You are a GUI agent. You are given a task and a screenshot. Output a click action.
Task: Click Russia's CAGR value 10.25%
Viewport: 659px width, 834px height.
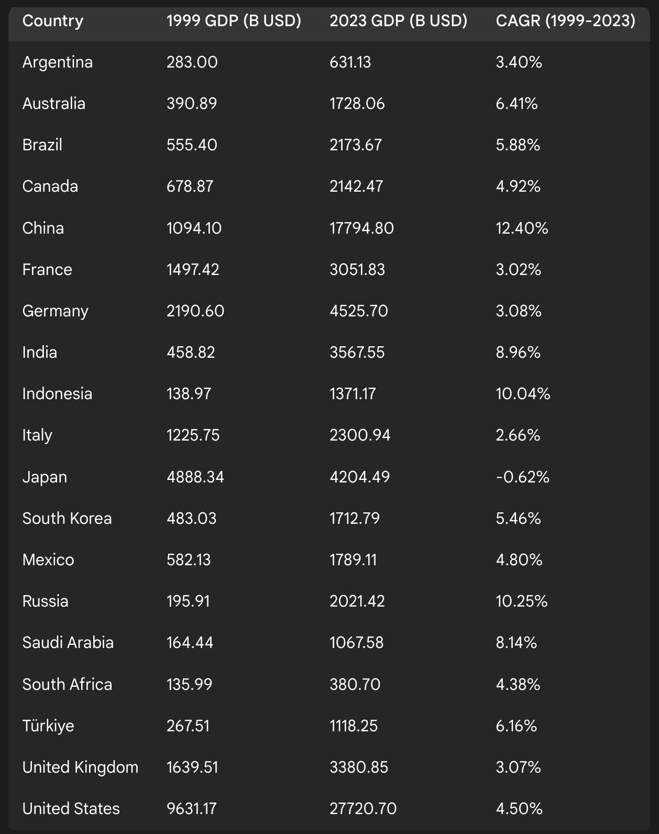[x=522, y=601]
